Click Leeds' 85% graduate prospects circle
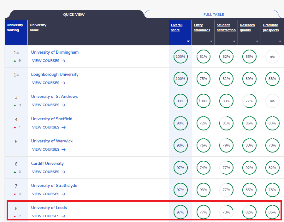284x222 pixels. click(272, 212)
